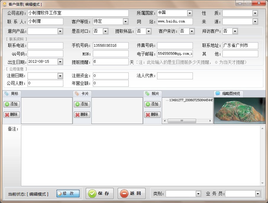268x203 pixels.
Task: Click the 年营业额 input field
Action: pyautogui.click(x=111, y=83)
